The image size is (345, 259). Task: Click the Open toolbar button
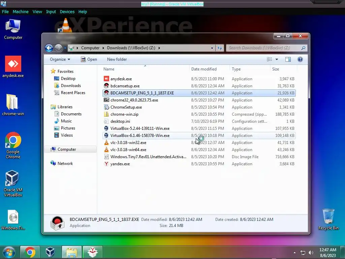coord(89,59)
